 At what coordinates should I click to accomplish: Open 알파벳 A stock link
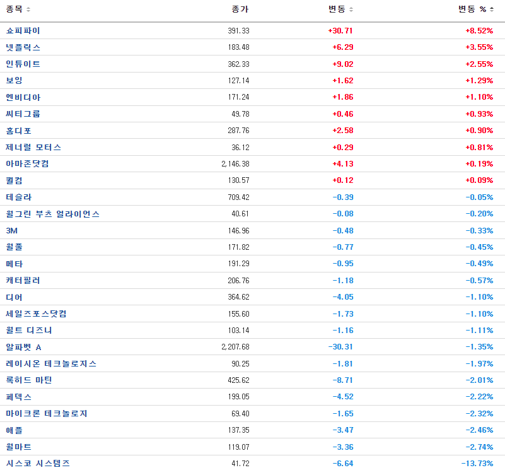click(x=23, y=347)
